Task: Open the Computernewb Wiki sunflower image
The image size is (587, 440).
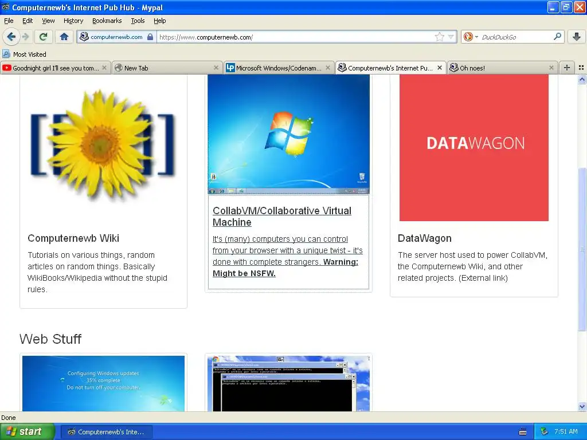Action: 103,145
